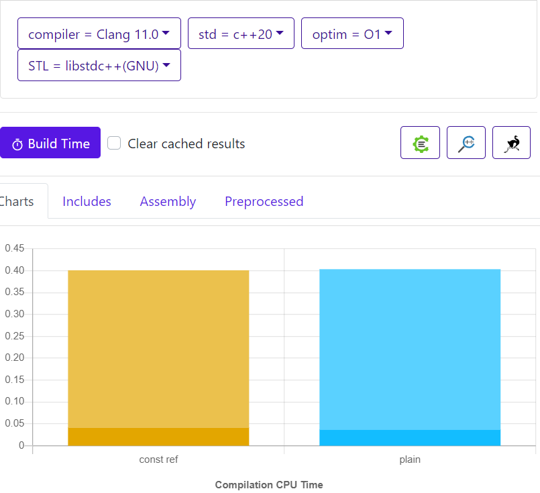Screen dimensions: 540x493
Task: Click the light blue plain bar
Action: (x=410, y=349)
